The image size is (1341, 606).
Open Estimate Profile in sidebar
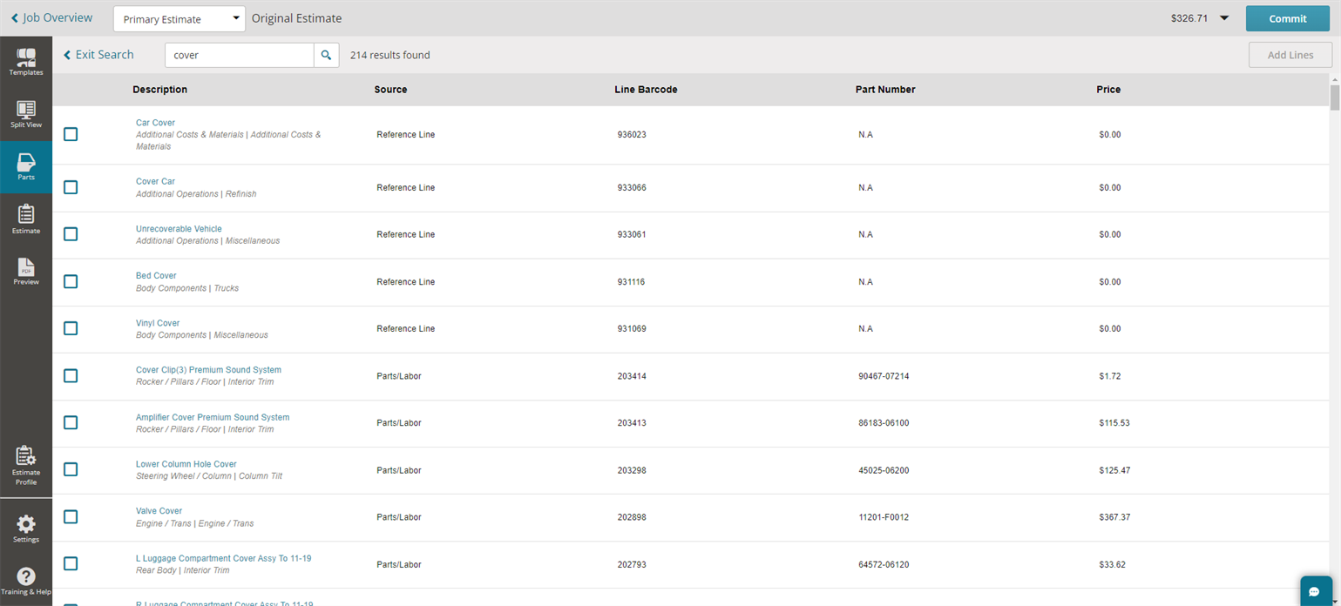click(x=26, y=466)
